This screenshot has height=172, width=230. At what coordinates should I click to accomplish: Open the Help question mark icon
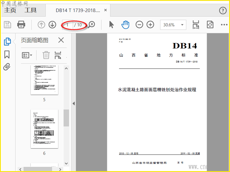pyautogui.click(x=223, y=11)
